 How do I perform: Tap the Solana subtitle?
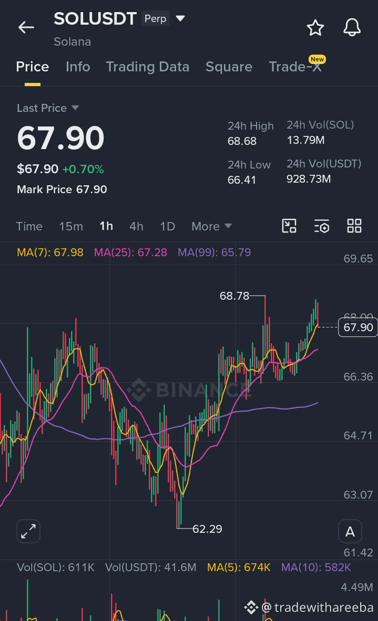[x=73, y=41]
